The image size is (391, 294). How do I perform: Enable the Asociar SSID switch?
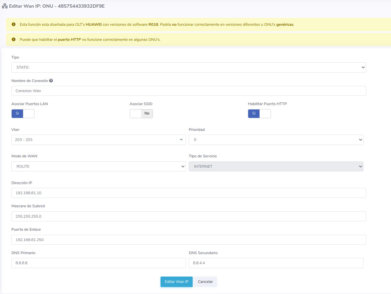coord(141,114)
